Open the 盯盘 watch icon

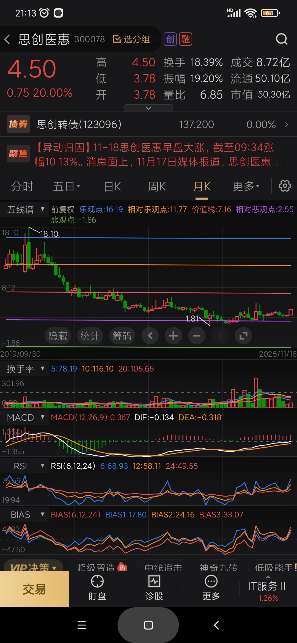click(97, 588)
